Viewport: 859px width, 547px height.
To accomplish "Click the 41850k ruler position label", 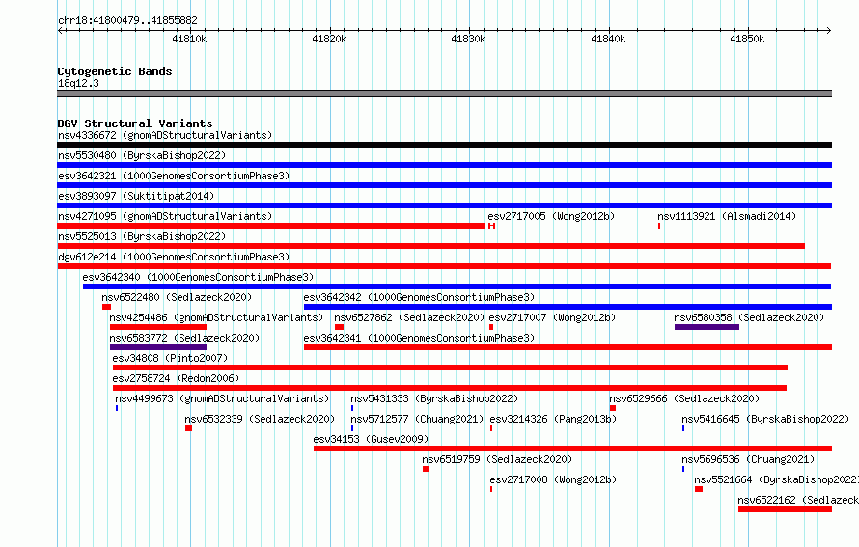I will pyautogui.click(x=747, y=39).
